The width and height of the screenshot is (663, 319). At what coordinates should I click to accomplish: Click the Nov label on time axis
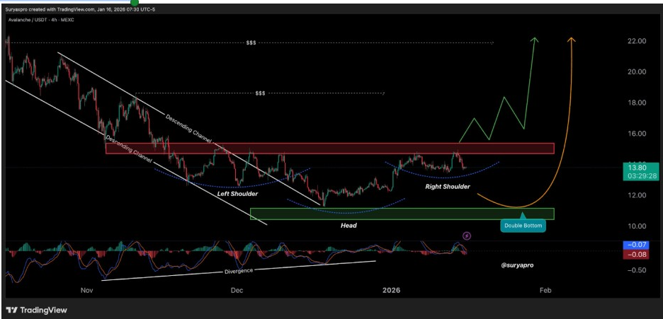86,290
